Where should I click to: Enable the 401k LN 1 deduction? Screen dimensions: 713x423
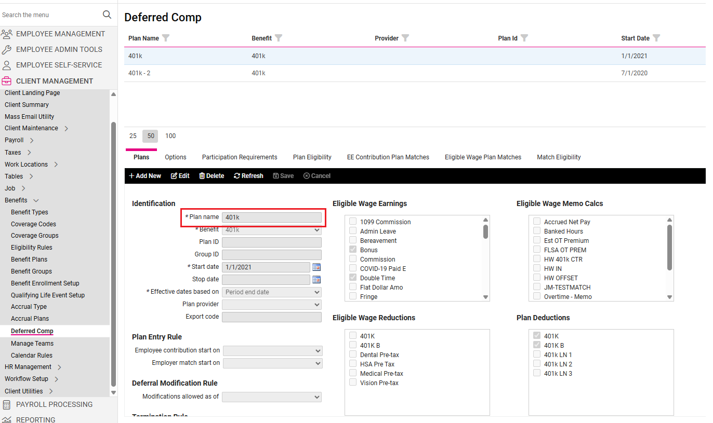tap(537, 354)
